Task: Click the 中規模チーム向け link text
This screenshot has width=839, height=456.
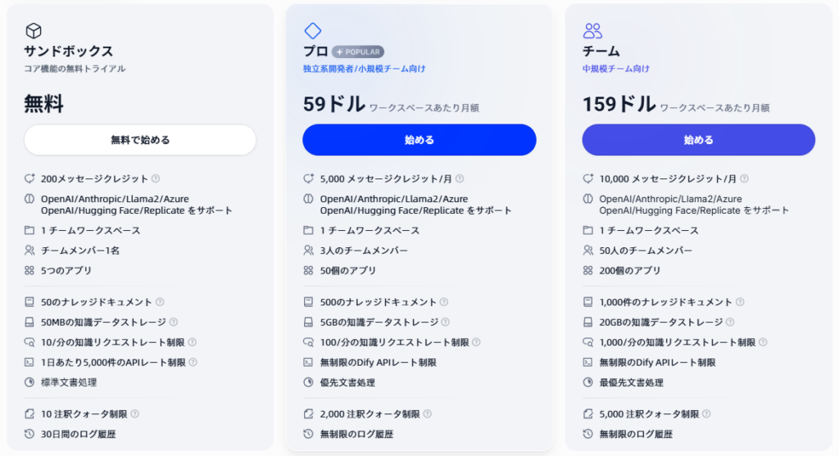Action: 616,69
